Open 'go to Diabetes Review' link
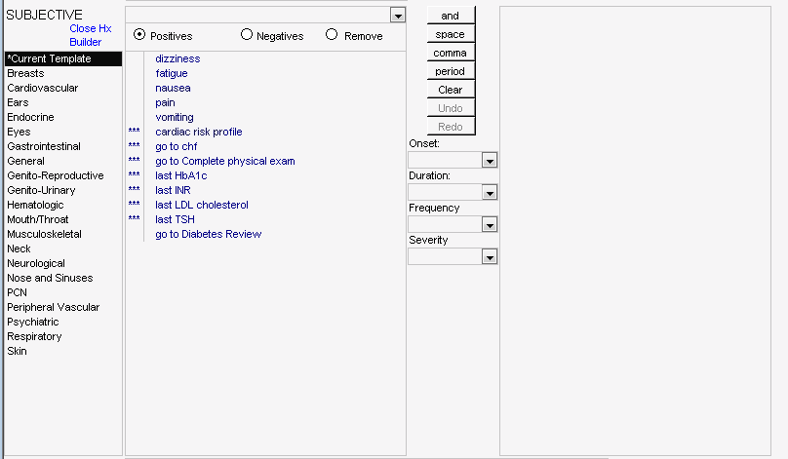 [208, 235]
